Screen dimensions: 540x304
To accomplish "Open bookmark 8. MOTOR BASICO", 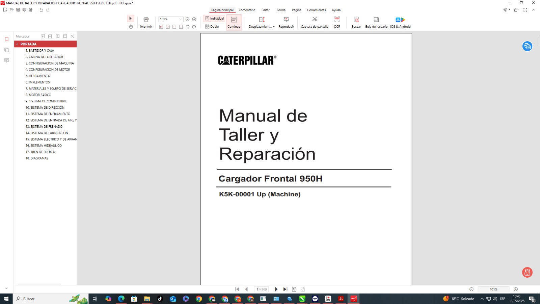I will pos(38,95).
